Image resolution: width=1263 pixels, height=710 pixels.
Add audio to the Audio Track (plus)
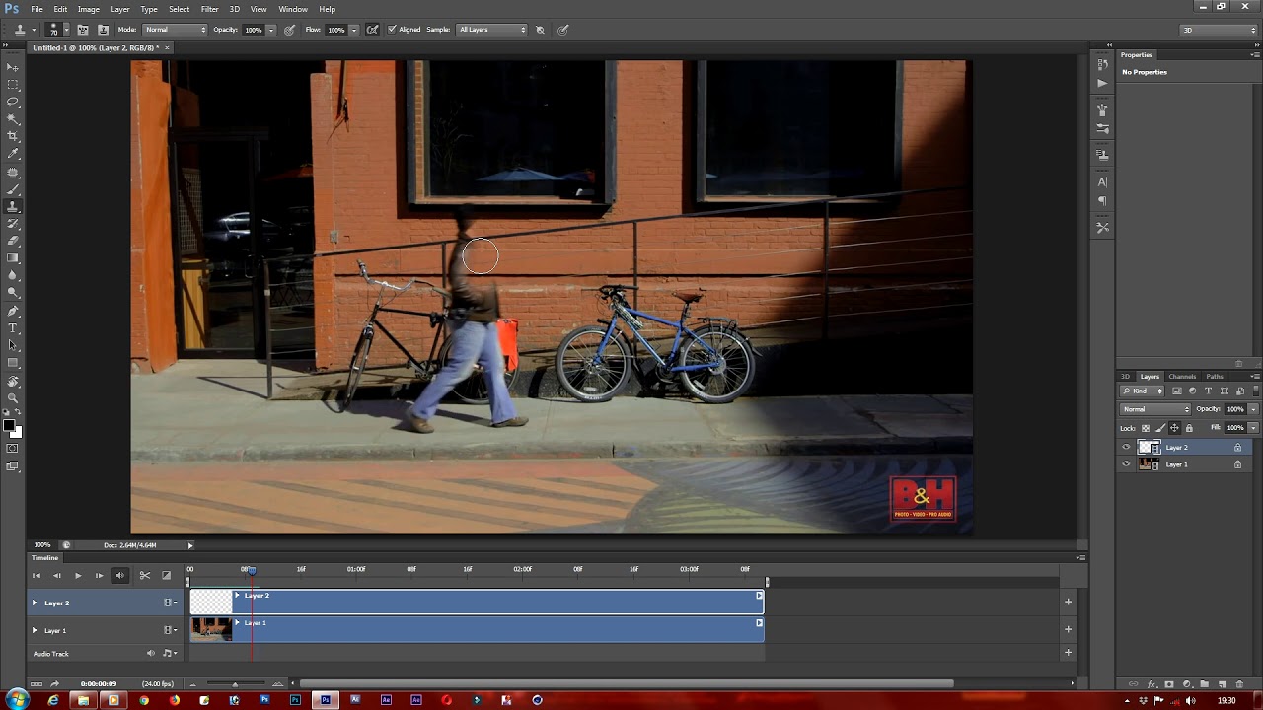tap(1068, 652)
